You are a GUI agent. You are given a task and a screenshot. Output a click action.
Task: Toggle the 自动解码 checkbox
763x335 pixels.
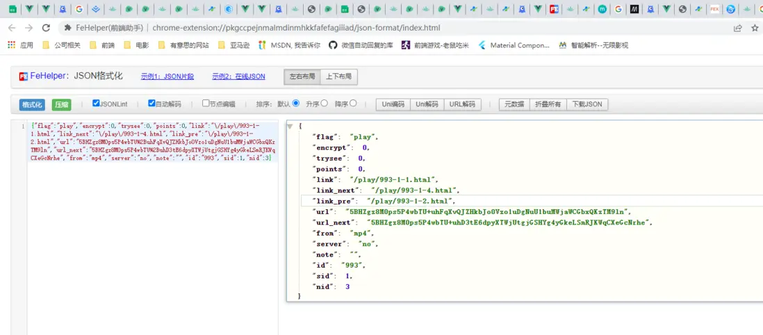pos(151,104)
